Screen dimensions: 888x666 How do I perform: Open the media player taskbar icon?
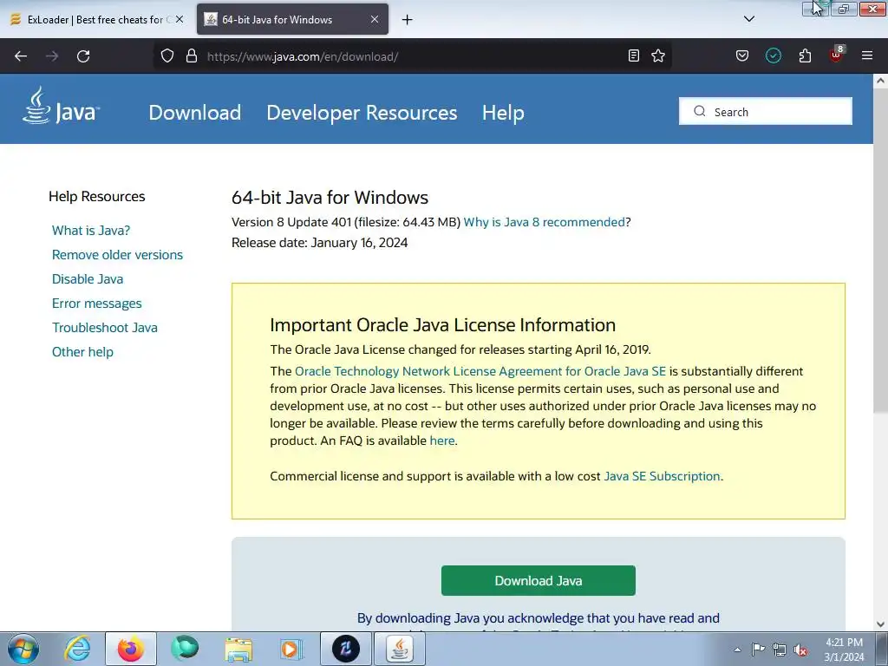pyautogui.click(x=291, y=649)
